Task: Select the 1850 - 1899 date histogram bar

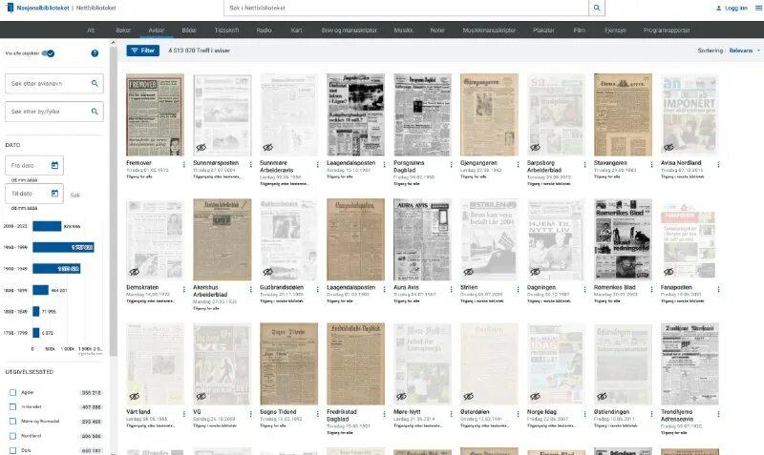Action: (40, 290)
